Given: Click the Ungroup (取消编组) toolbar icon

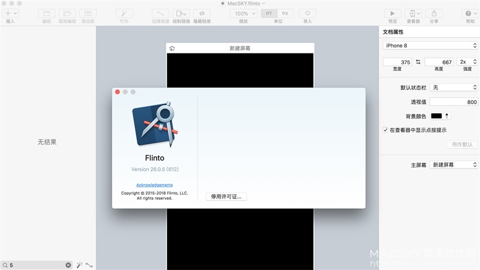Looking at the screenshot, I should 67,13.
